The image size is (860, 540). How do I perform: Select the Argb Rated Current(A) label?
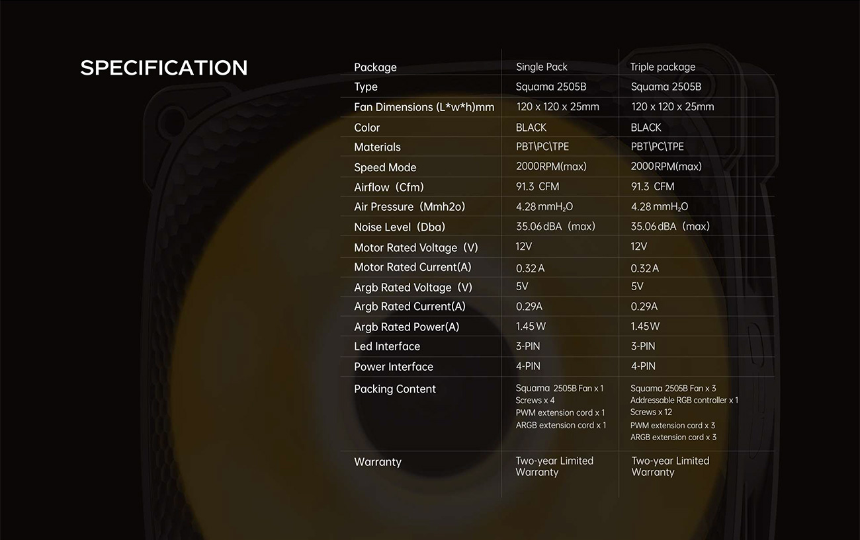[409, 307]
